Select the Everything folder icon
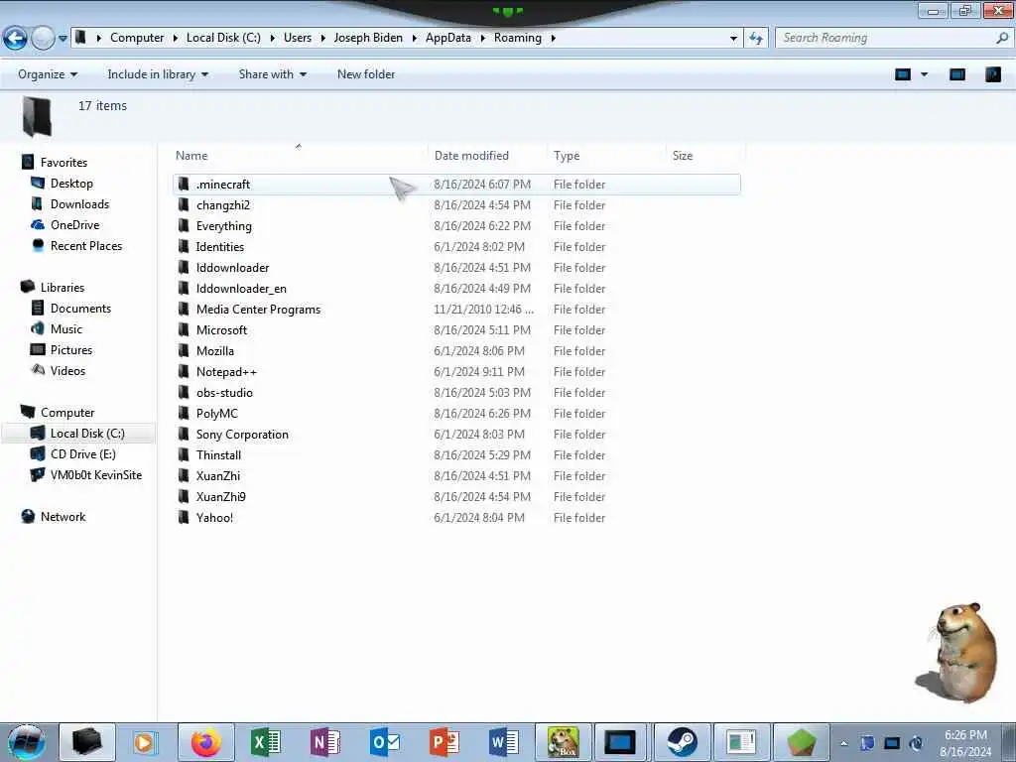The width and height of the screenshot is (1016, 762). point(184,225)
